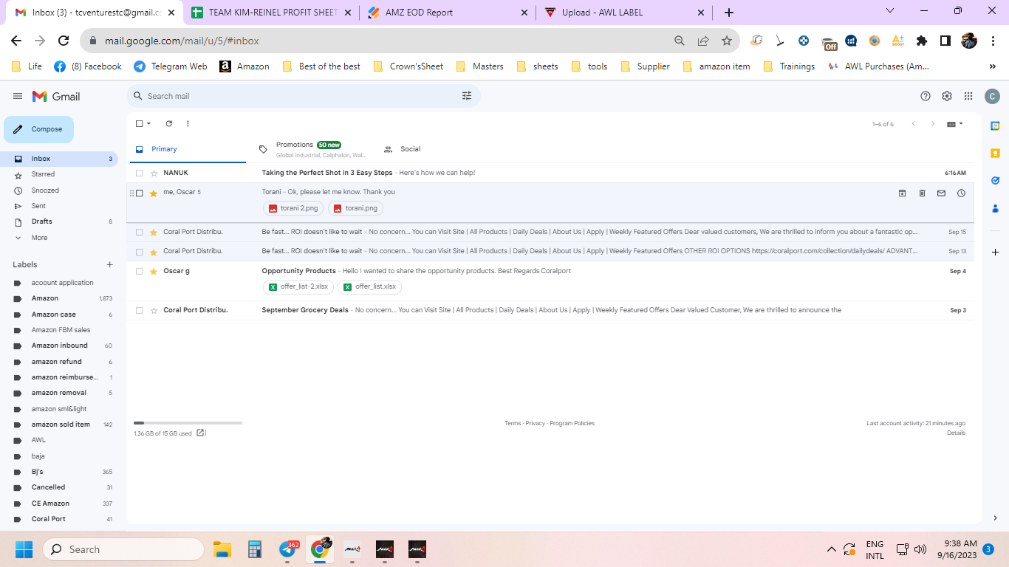Viewport: 1009px width, 567px height.
Task: Tick checkbox for September Grocery Deals email
Action: coord(139,310)
